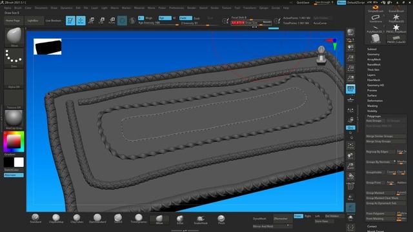Adjust the Z Intensity slider
The width and height of the screenshot is (413, 232).
click(x=199, y=23)
